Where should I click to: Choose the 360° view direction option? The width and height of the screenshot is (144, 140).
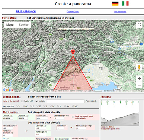click(x=73, y=106)
